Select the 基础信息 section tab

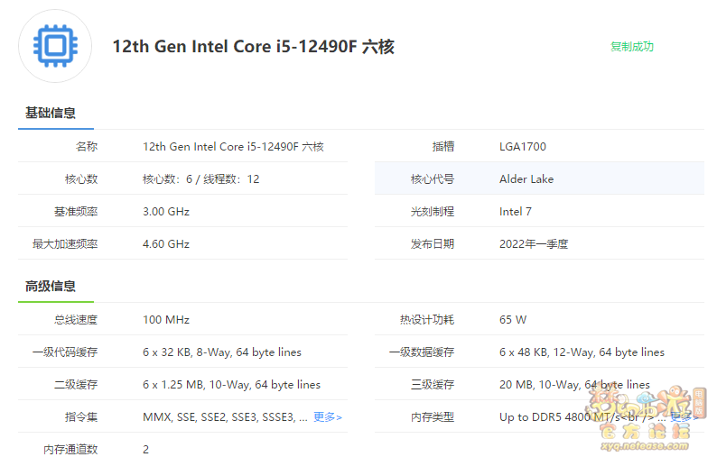[51, 113]
